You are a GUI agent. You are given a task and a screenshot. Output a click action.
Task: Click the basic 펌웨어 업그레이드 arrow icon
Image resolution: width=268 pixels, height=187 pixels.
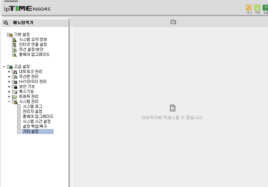point(14,55)
